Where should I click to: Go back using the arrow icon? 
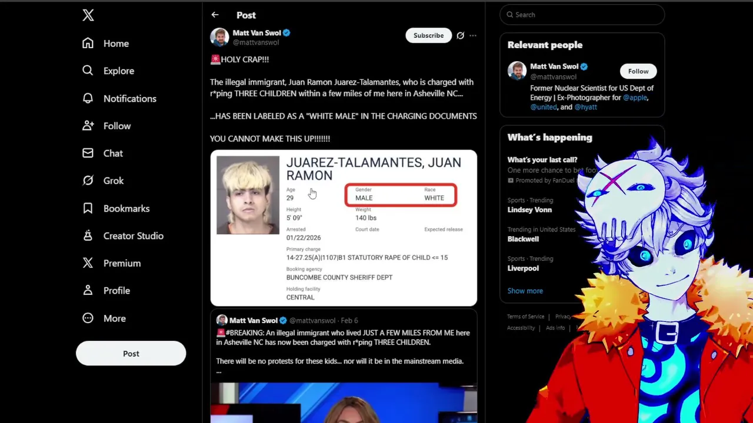point(215,15)
